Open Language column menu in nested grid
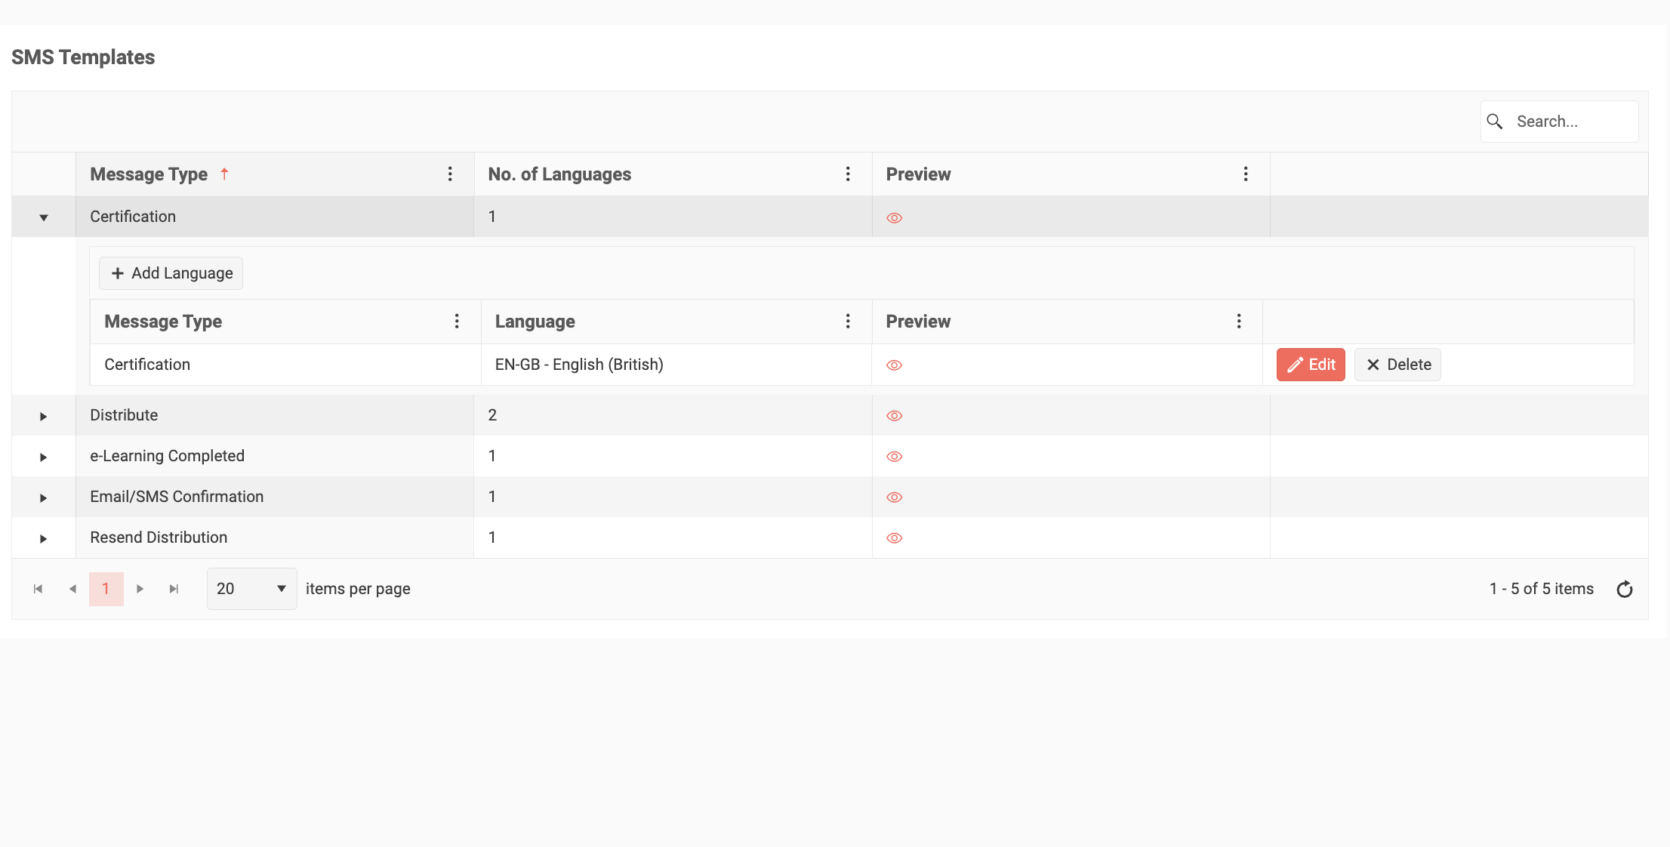 [848, 322]
